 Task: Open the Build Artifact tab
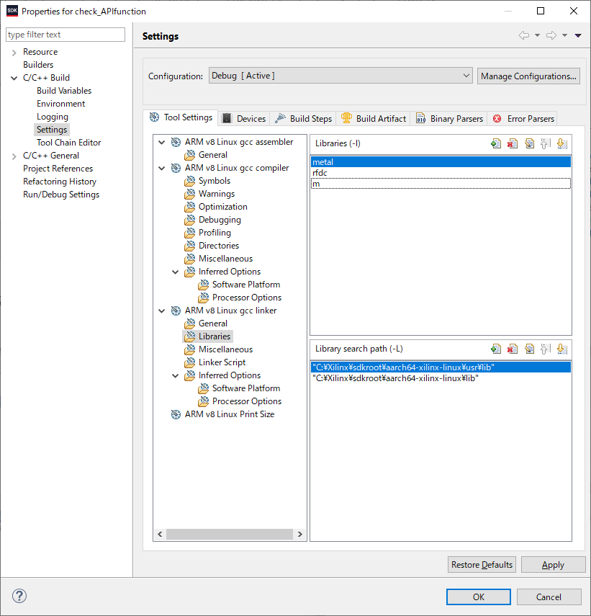click(x=373, y=119)
